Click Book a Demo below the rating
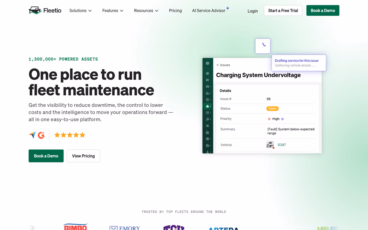 (46, 156)
